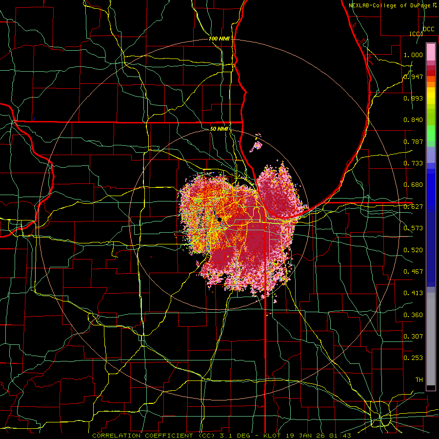Select the 0.573 legend value
The image size is (439, 439).
coord(413,228)
